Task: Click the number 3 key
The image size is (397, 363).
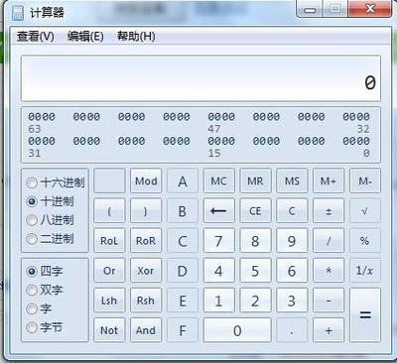Action: (292, 301)
